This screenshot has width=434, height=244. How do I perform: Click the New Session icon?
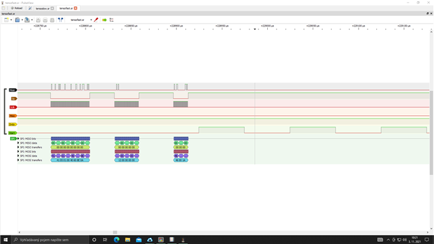point(3,8)
